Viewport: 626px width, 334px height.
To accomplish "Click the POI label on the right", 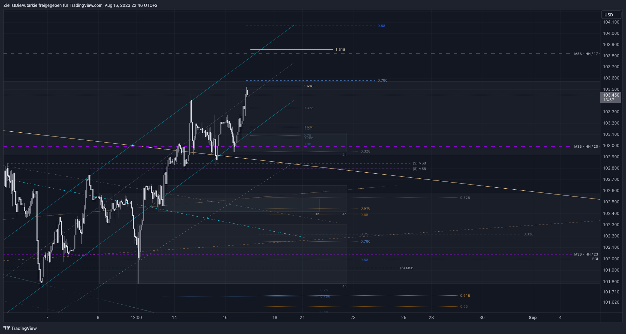I will (595, 259).
